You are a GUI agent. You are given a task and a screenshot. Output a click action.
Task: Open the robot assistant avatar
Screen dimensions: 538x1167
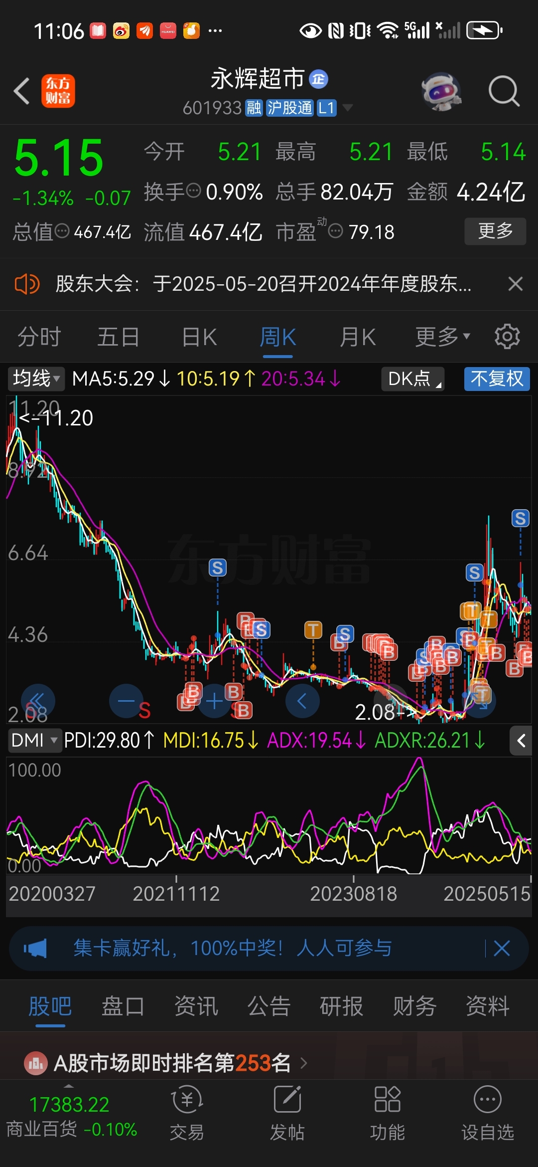tap(441, 91)
